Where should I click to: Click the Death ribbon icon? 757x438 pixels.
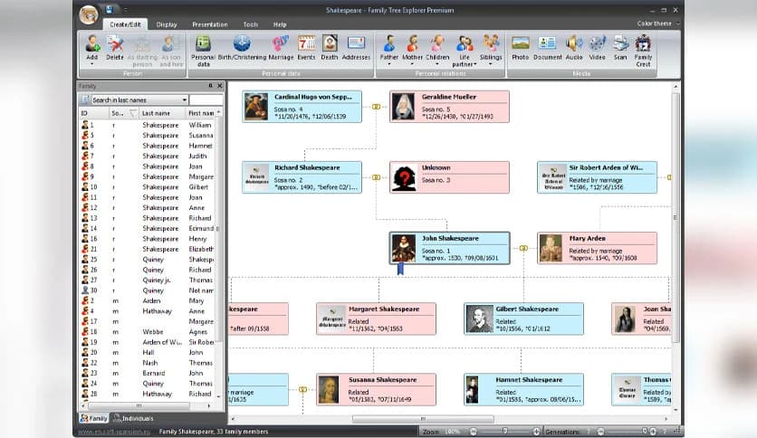coord(330,44)
